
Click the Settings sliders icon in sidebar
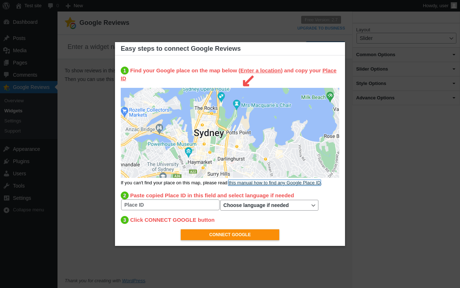[6, 198]
